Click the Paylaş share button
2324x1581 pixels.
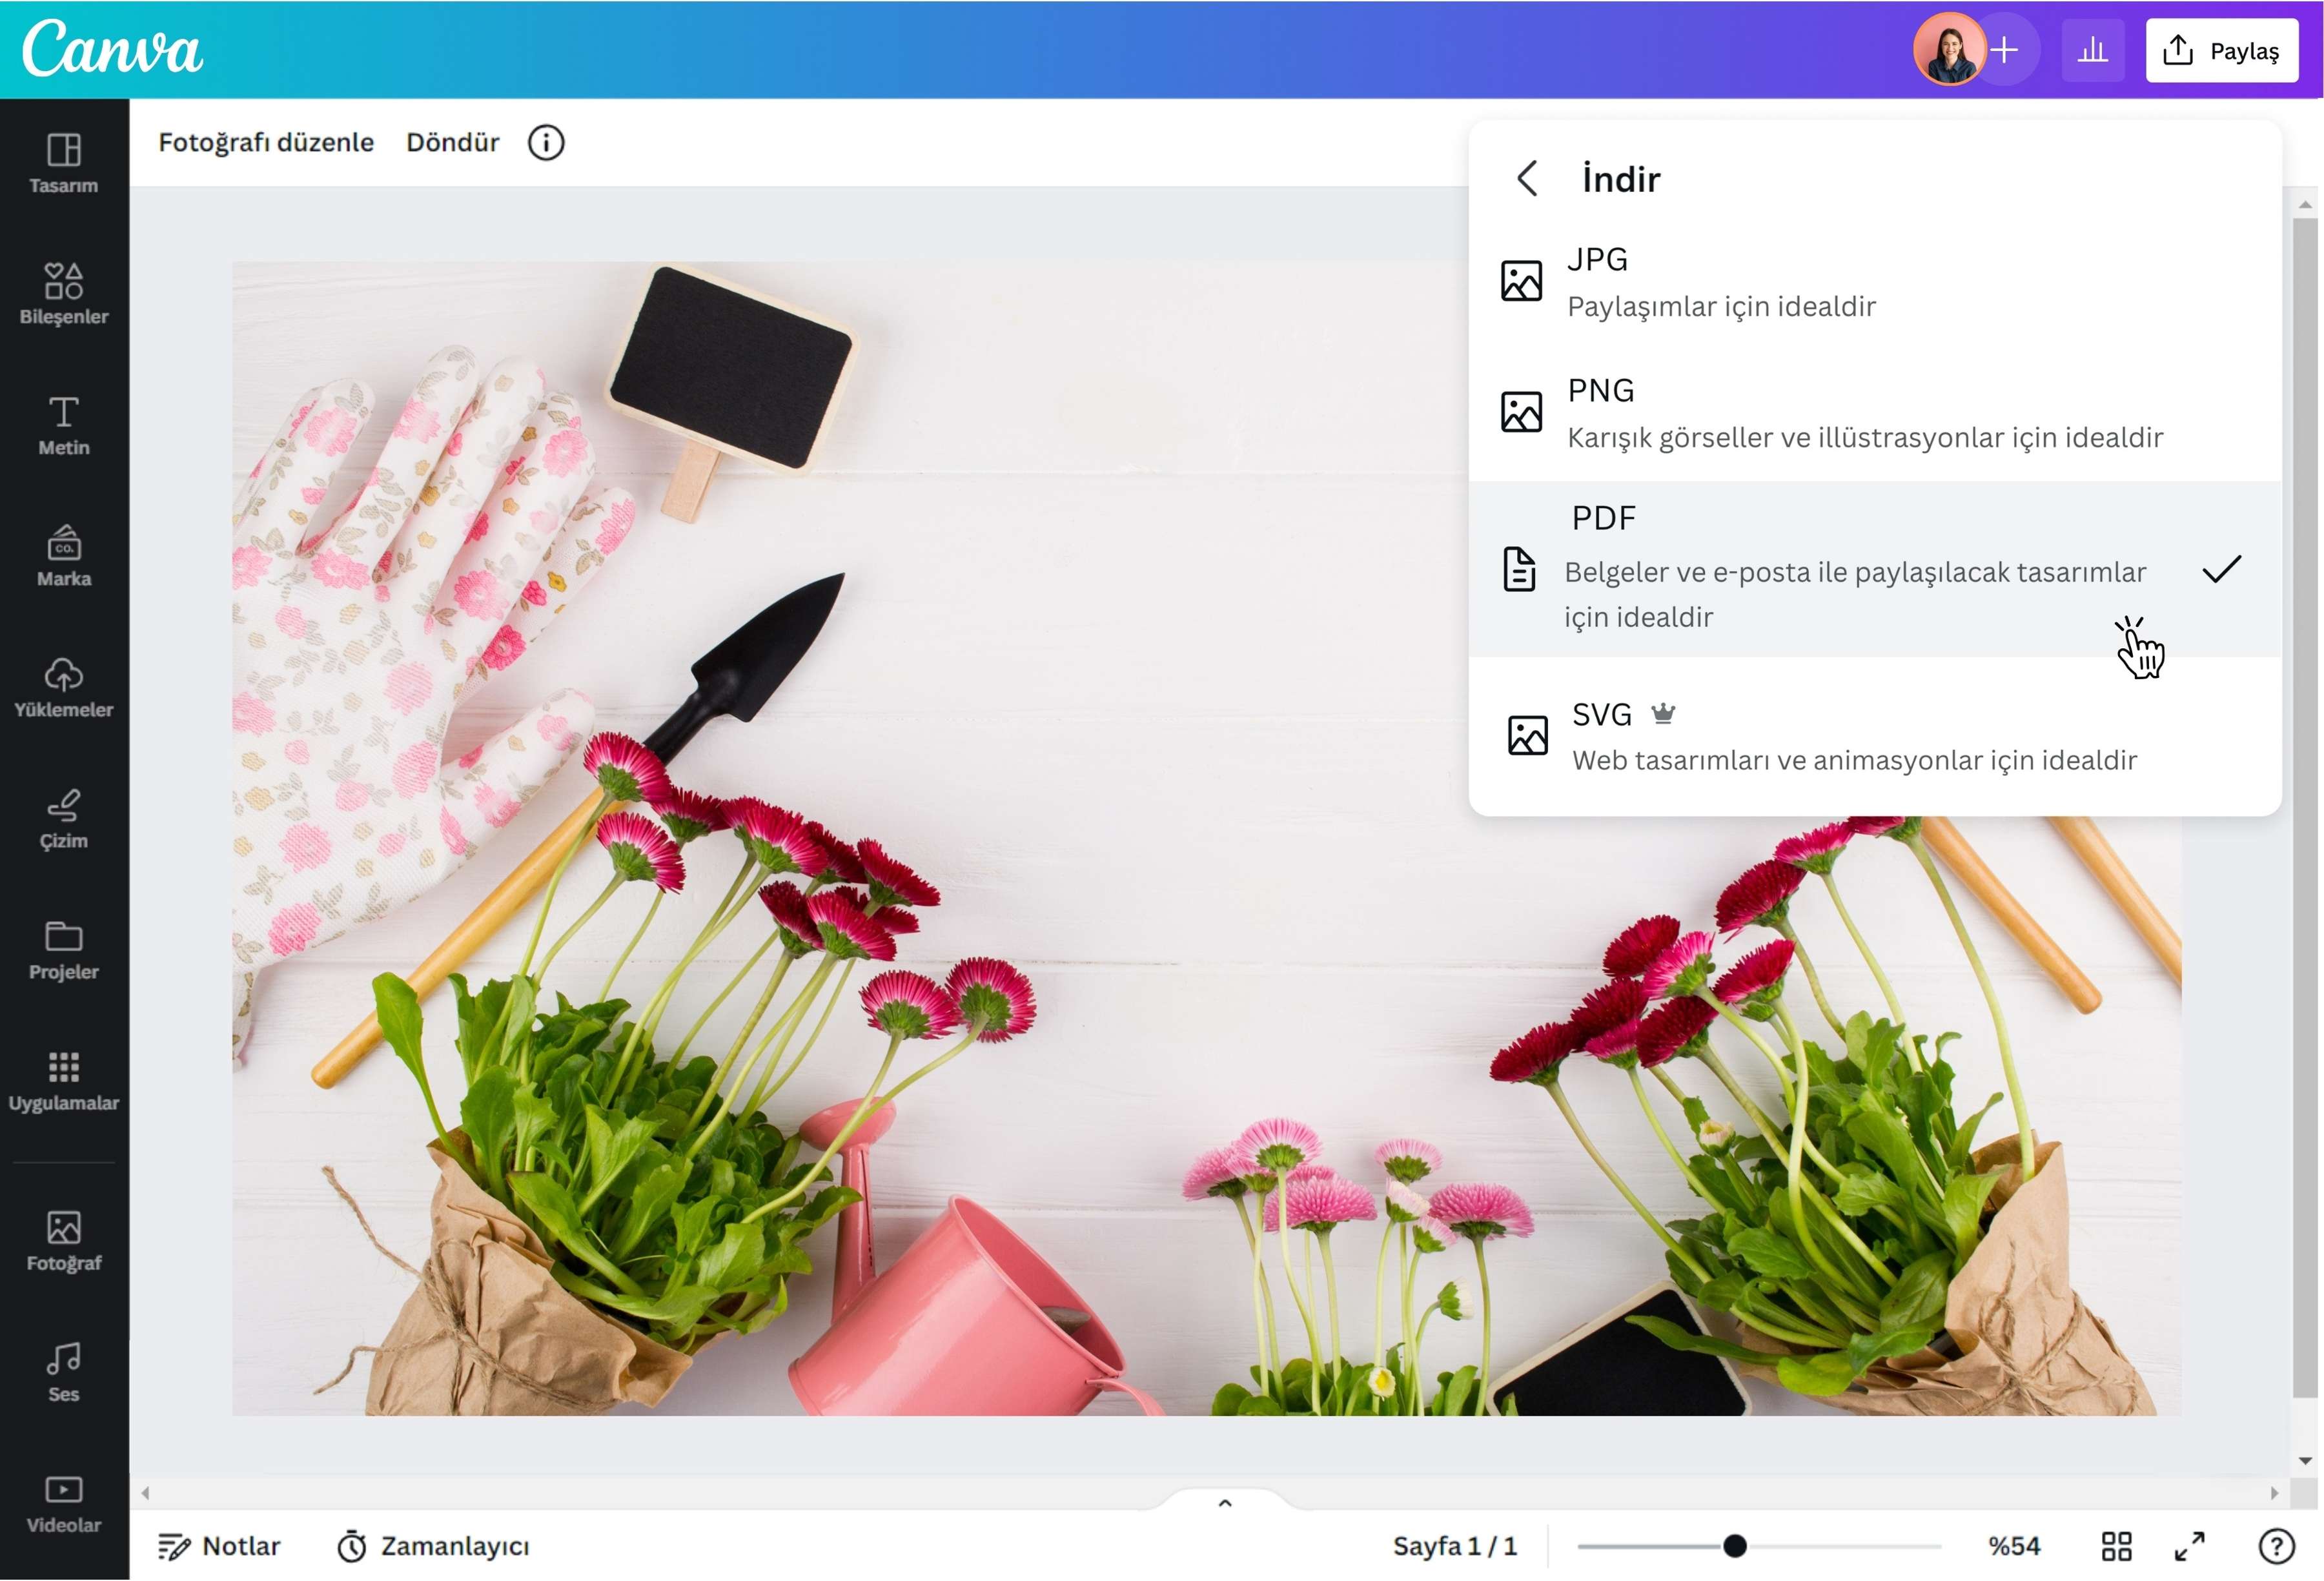tap(2221, 50)
